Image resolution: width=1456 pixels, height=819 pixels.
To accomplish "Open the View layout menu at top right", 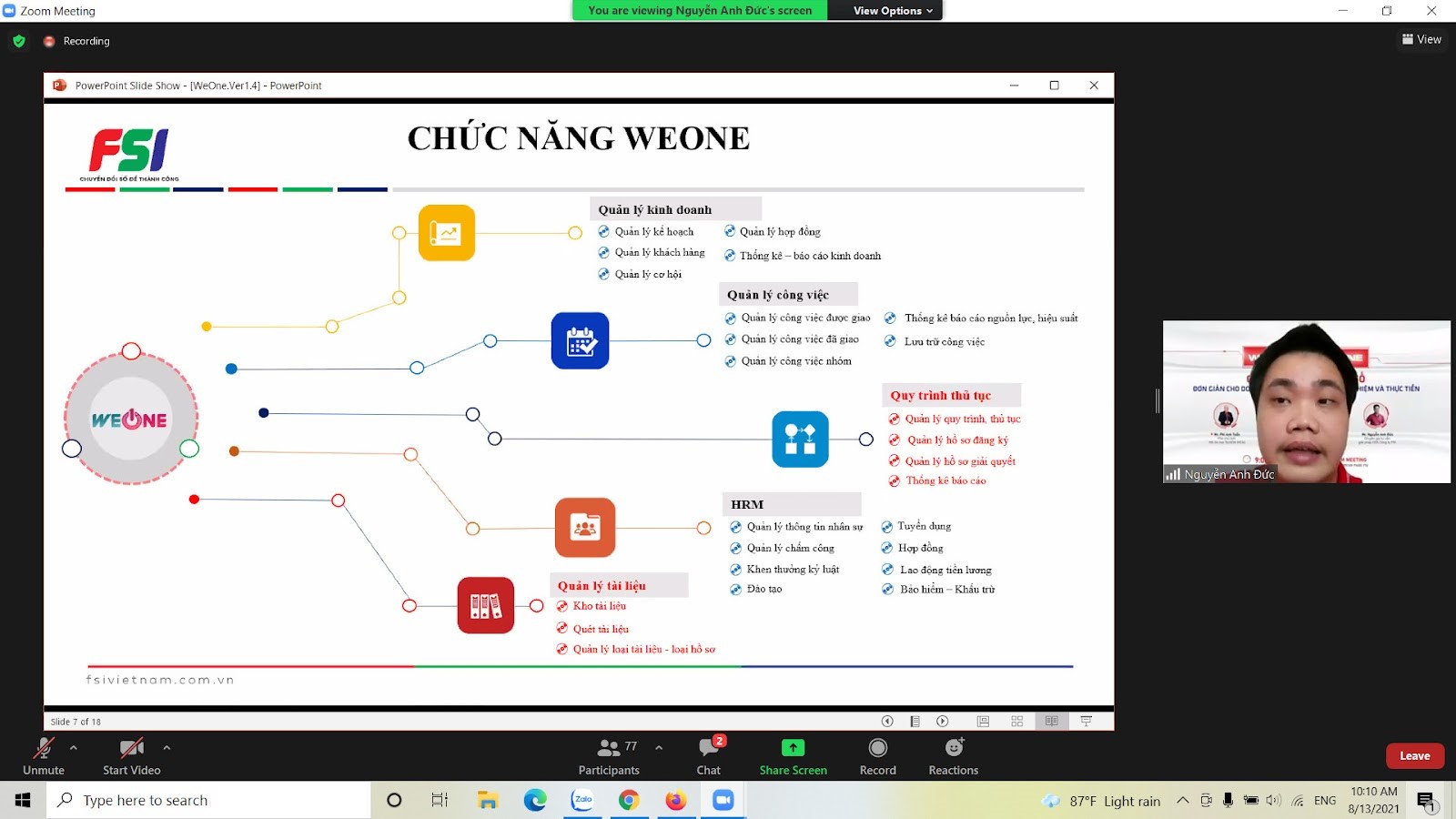I will coord(1421,39).
